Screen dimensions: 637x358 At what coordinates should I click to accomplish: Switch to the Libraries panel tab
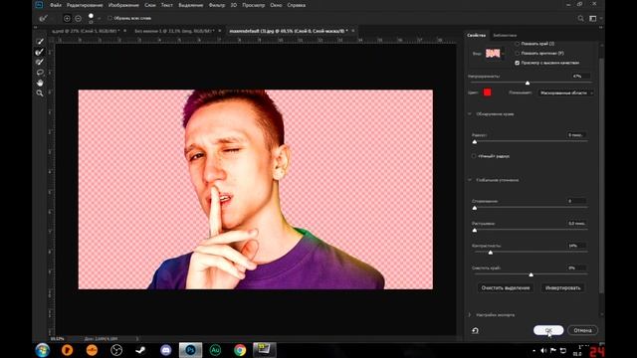tap(505, 36)
